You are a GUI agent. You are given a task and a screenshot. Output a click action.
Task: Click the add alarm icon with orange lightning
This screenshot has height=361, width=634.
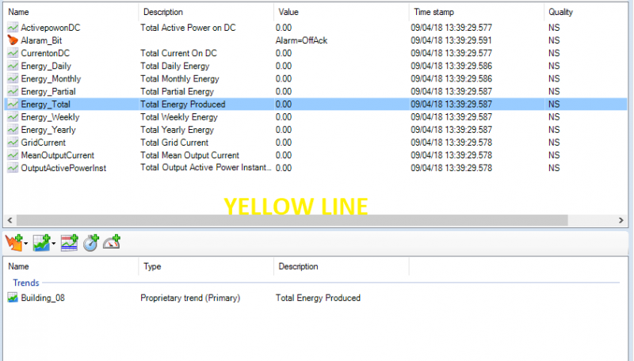[x=13, y=243]
